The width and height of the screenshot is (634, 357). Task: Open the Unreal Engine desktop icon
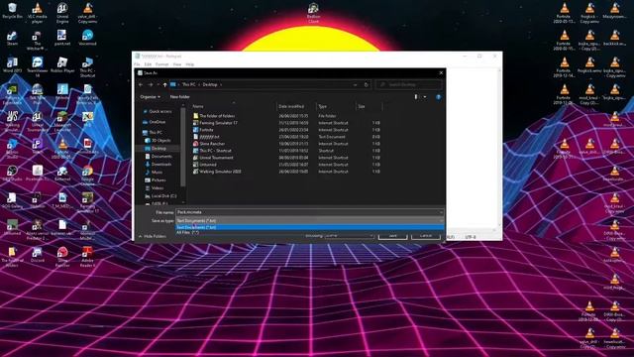point(62,12)
